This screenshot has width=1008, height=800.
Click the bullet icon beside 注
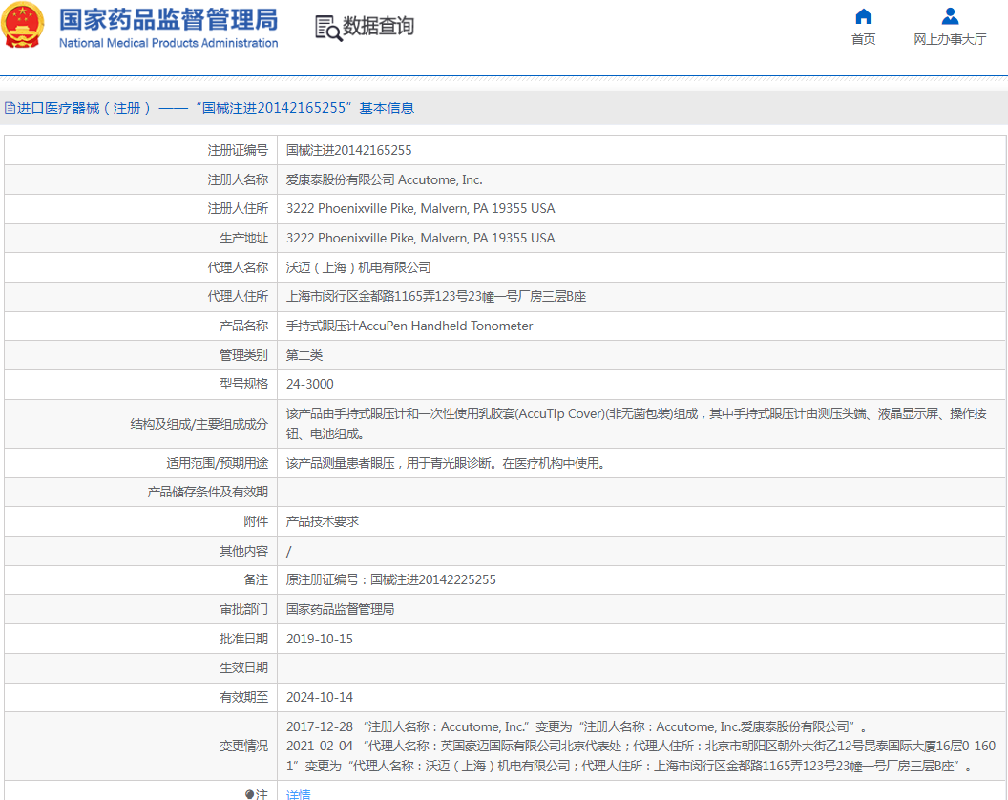coord(249,794)
